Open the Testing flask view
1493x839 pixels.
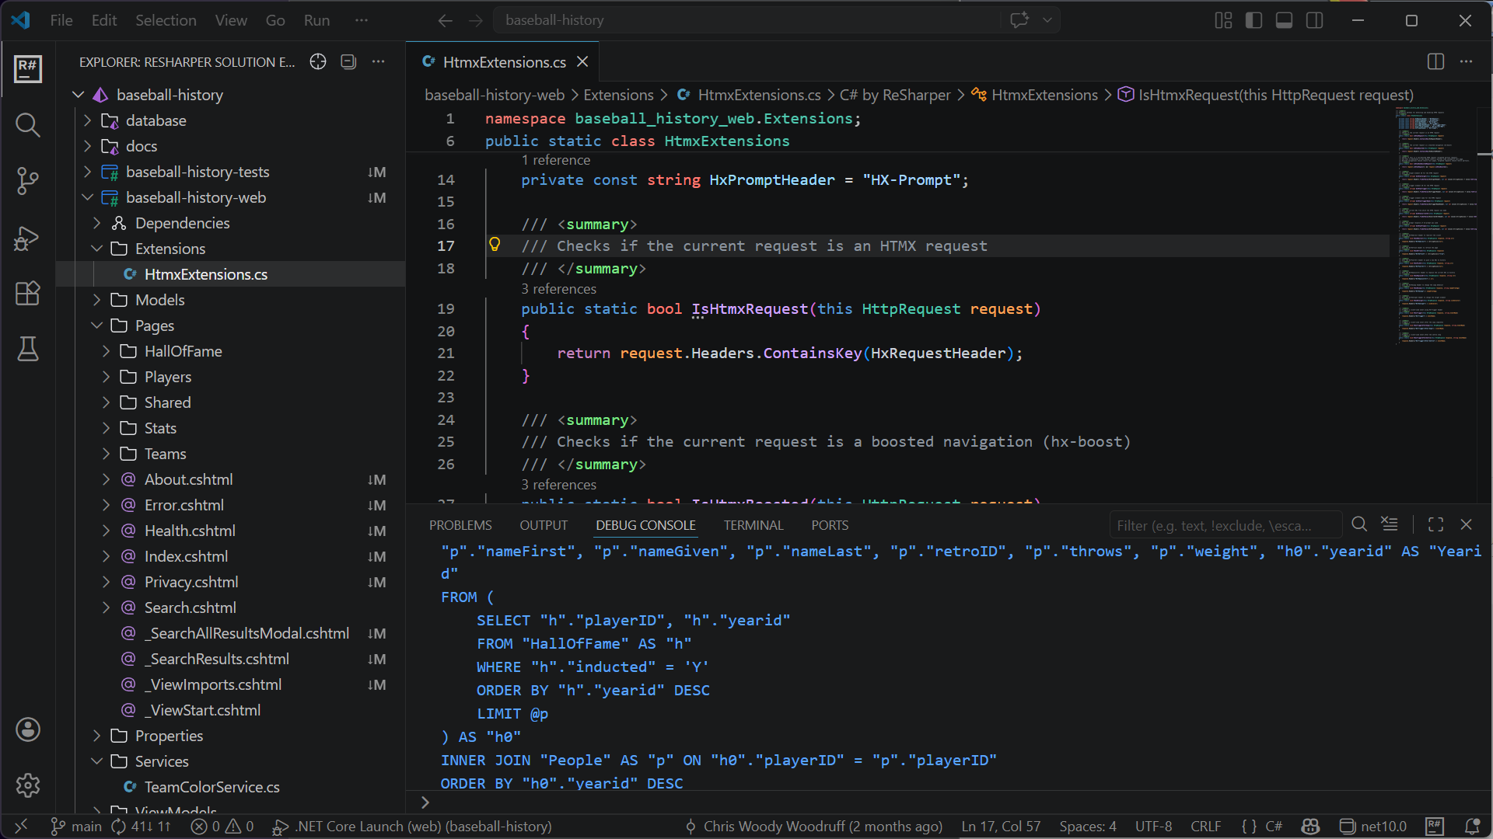click(28, 350)
